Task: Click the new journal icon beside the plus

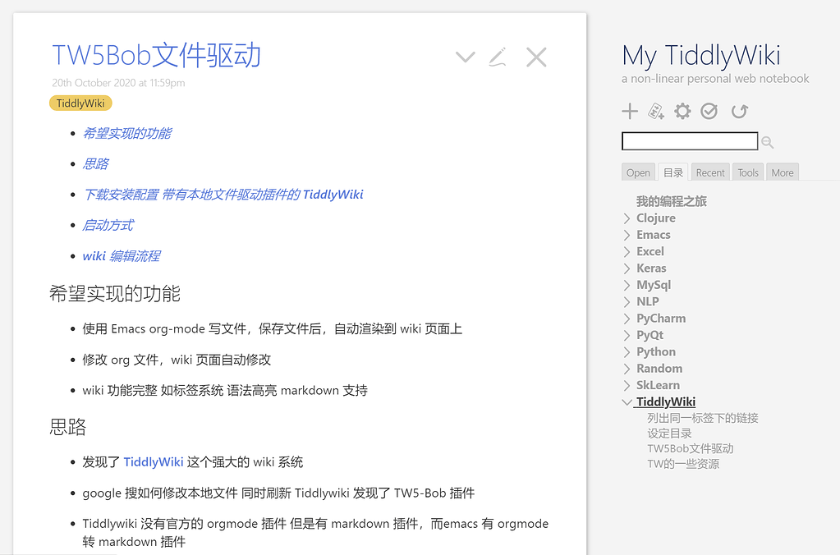Action: pos(655,111)
